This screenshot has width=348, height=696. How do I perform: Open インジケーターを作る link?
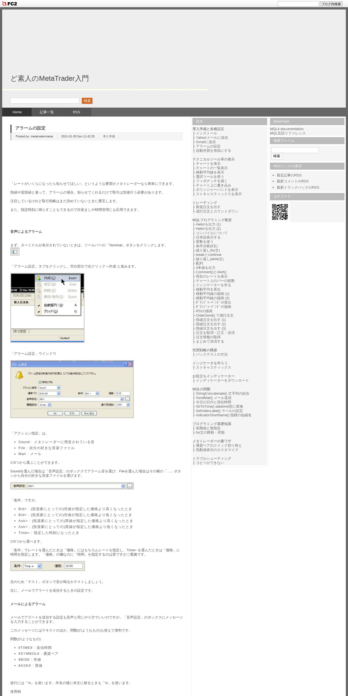(x=213, y=285)
